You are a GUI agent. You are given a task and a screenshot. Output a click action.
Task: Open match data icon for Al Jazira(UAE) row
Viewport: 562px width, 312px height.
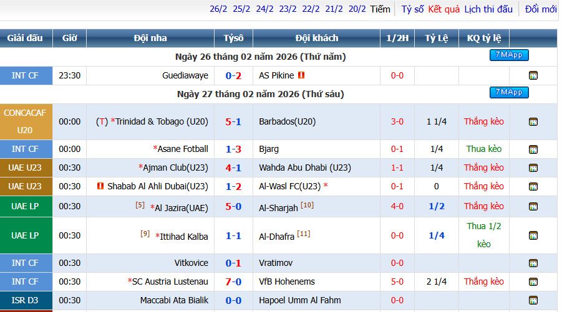(x=533, y=207)
